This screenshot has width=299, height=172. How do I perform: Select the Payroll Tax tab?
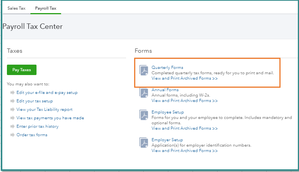(x=46, y=8)
